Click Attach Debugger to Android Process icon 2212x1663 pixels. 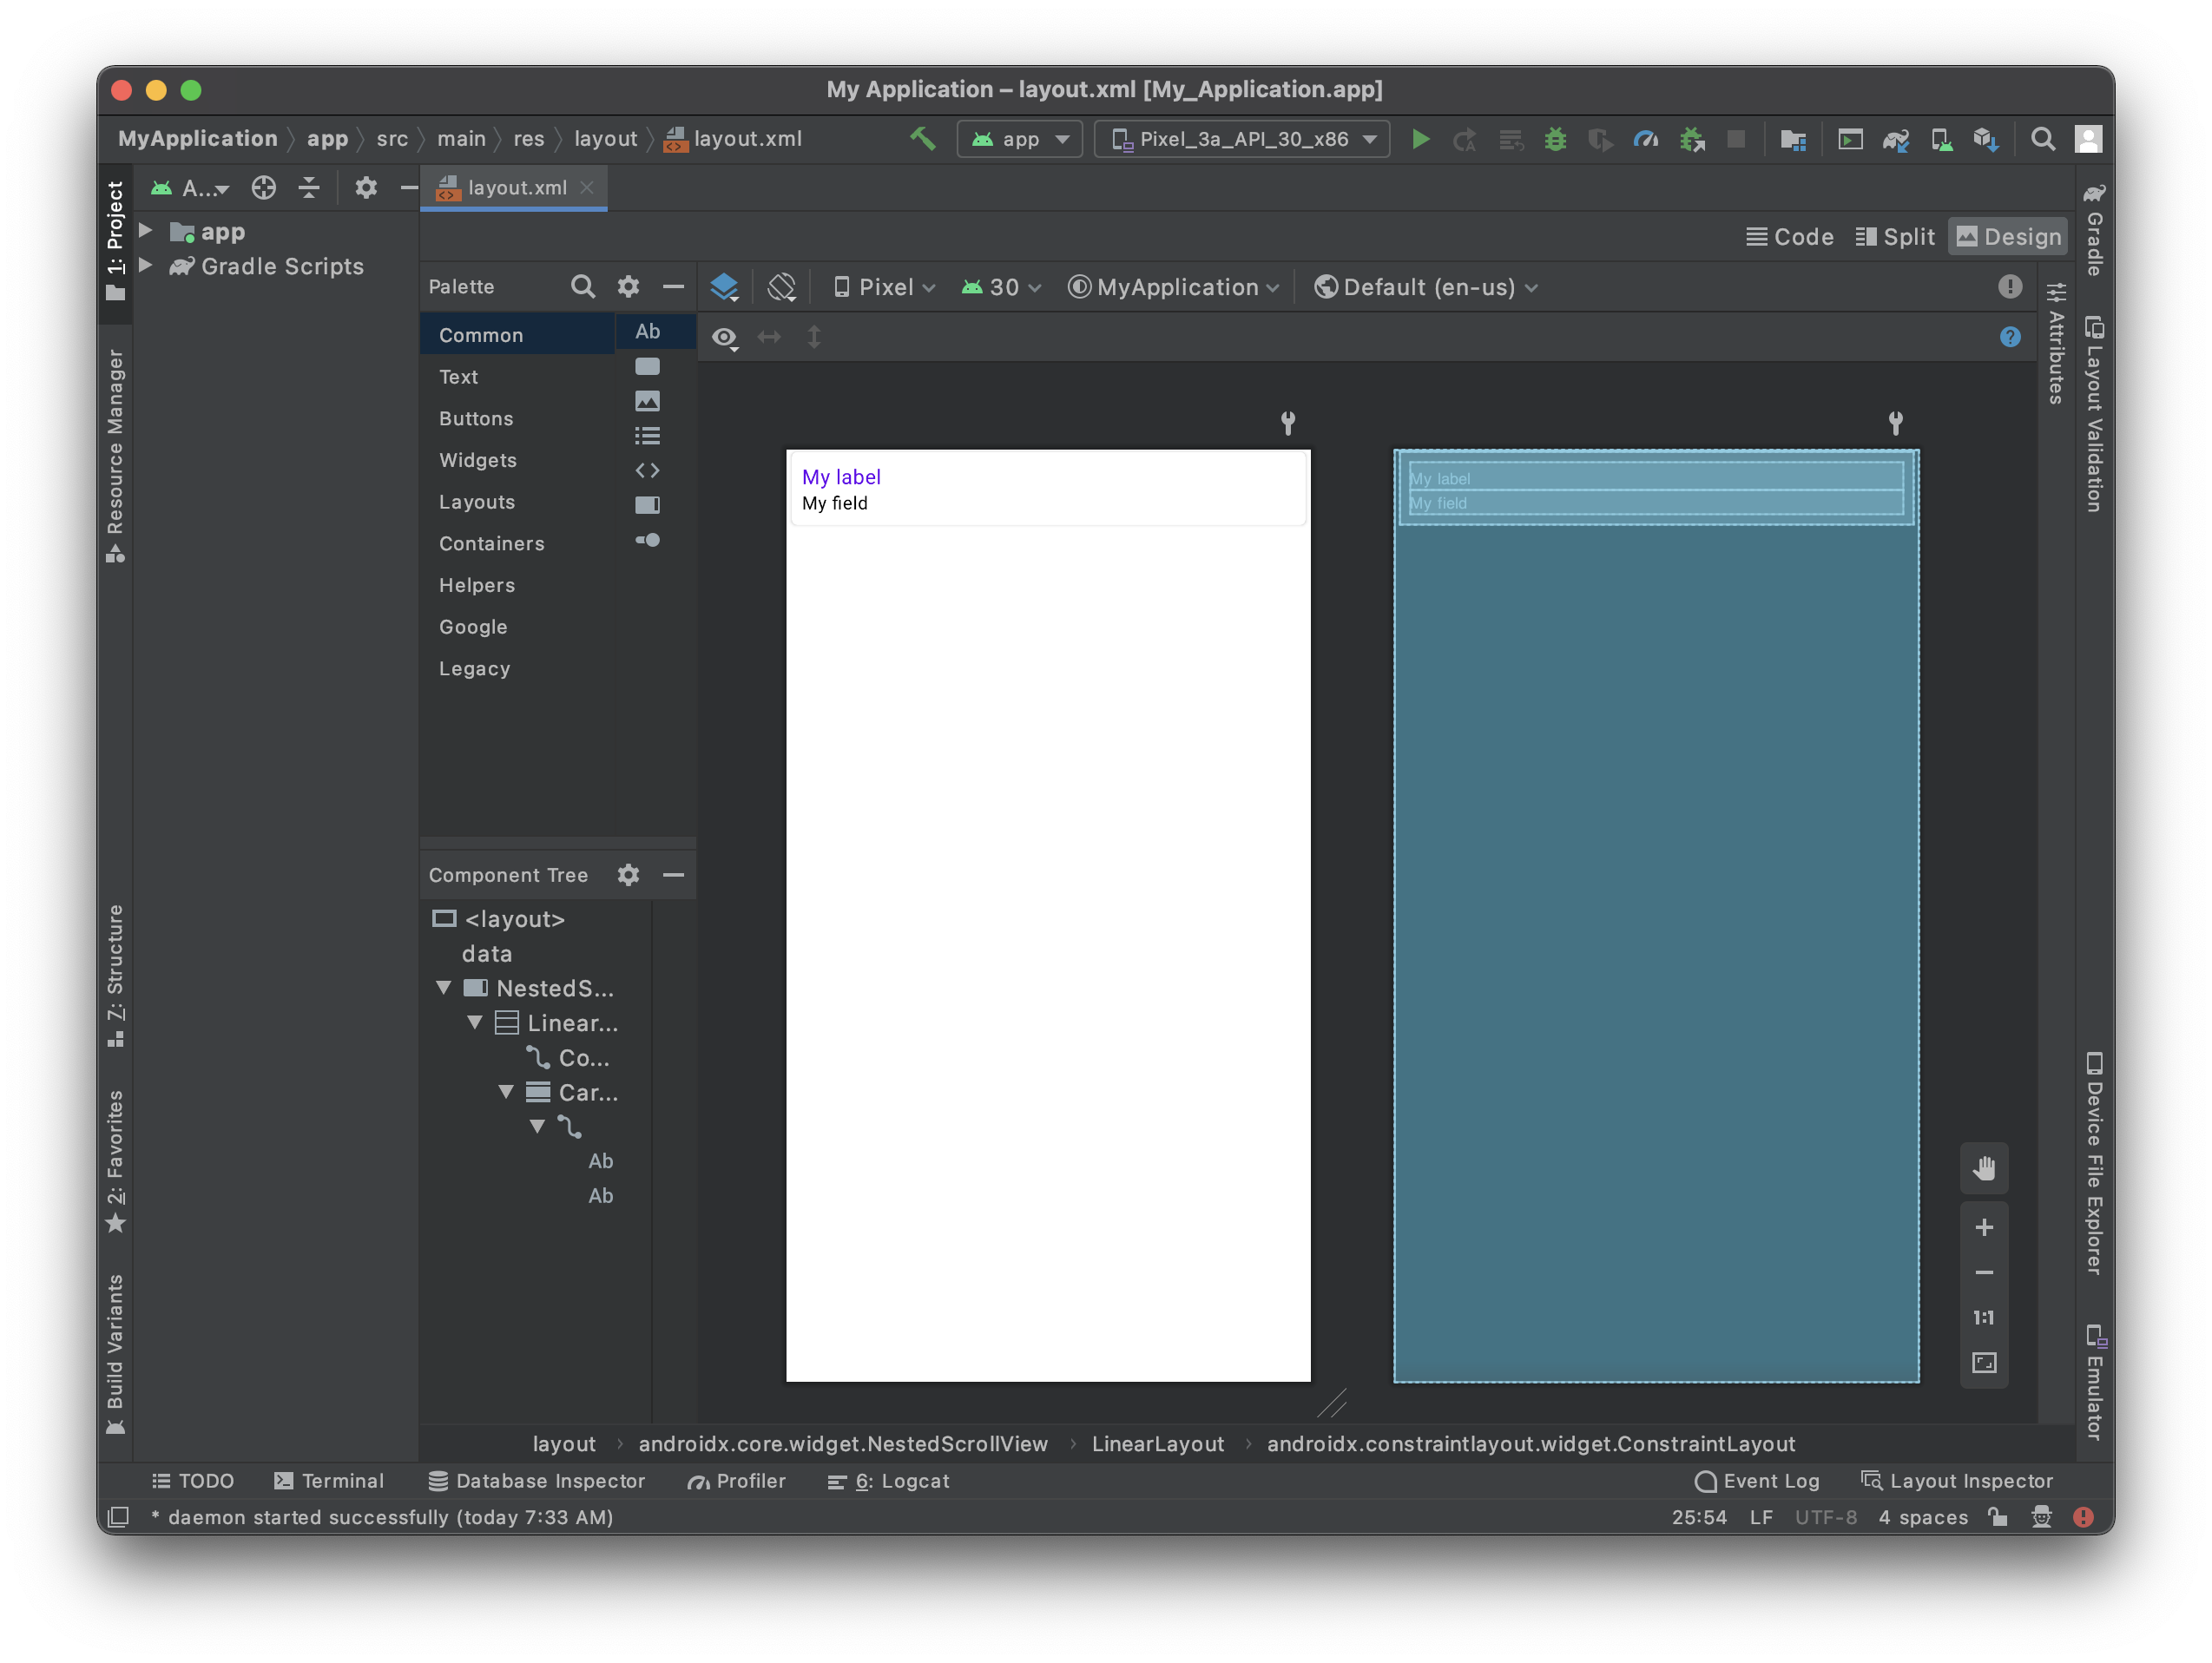[x=1692, y=139]
